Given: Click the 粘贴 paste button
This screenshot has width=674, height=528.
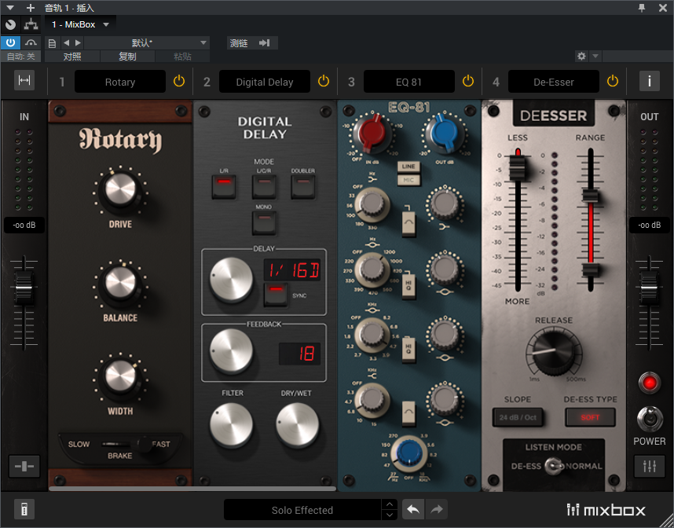Looking at the screenshot, I should tap(183, 57).
